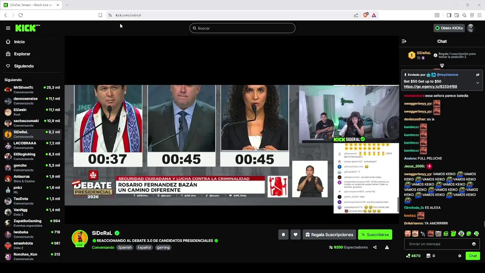Open Brave Rewards triangle icon

pos(374,15)
